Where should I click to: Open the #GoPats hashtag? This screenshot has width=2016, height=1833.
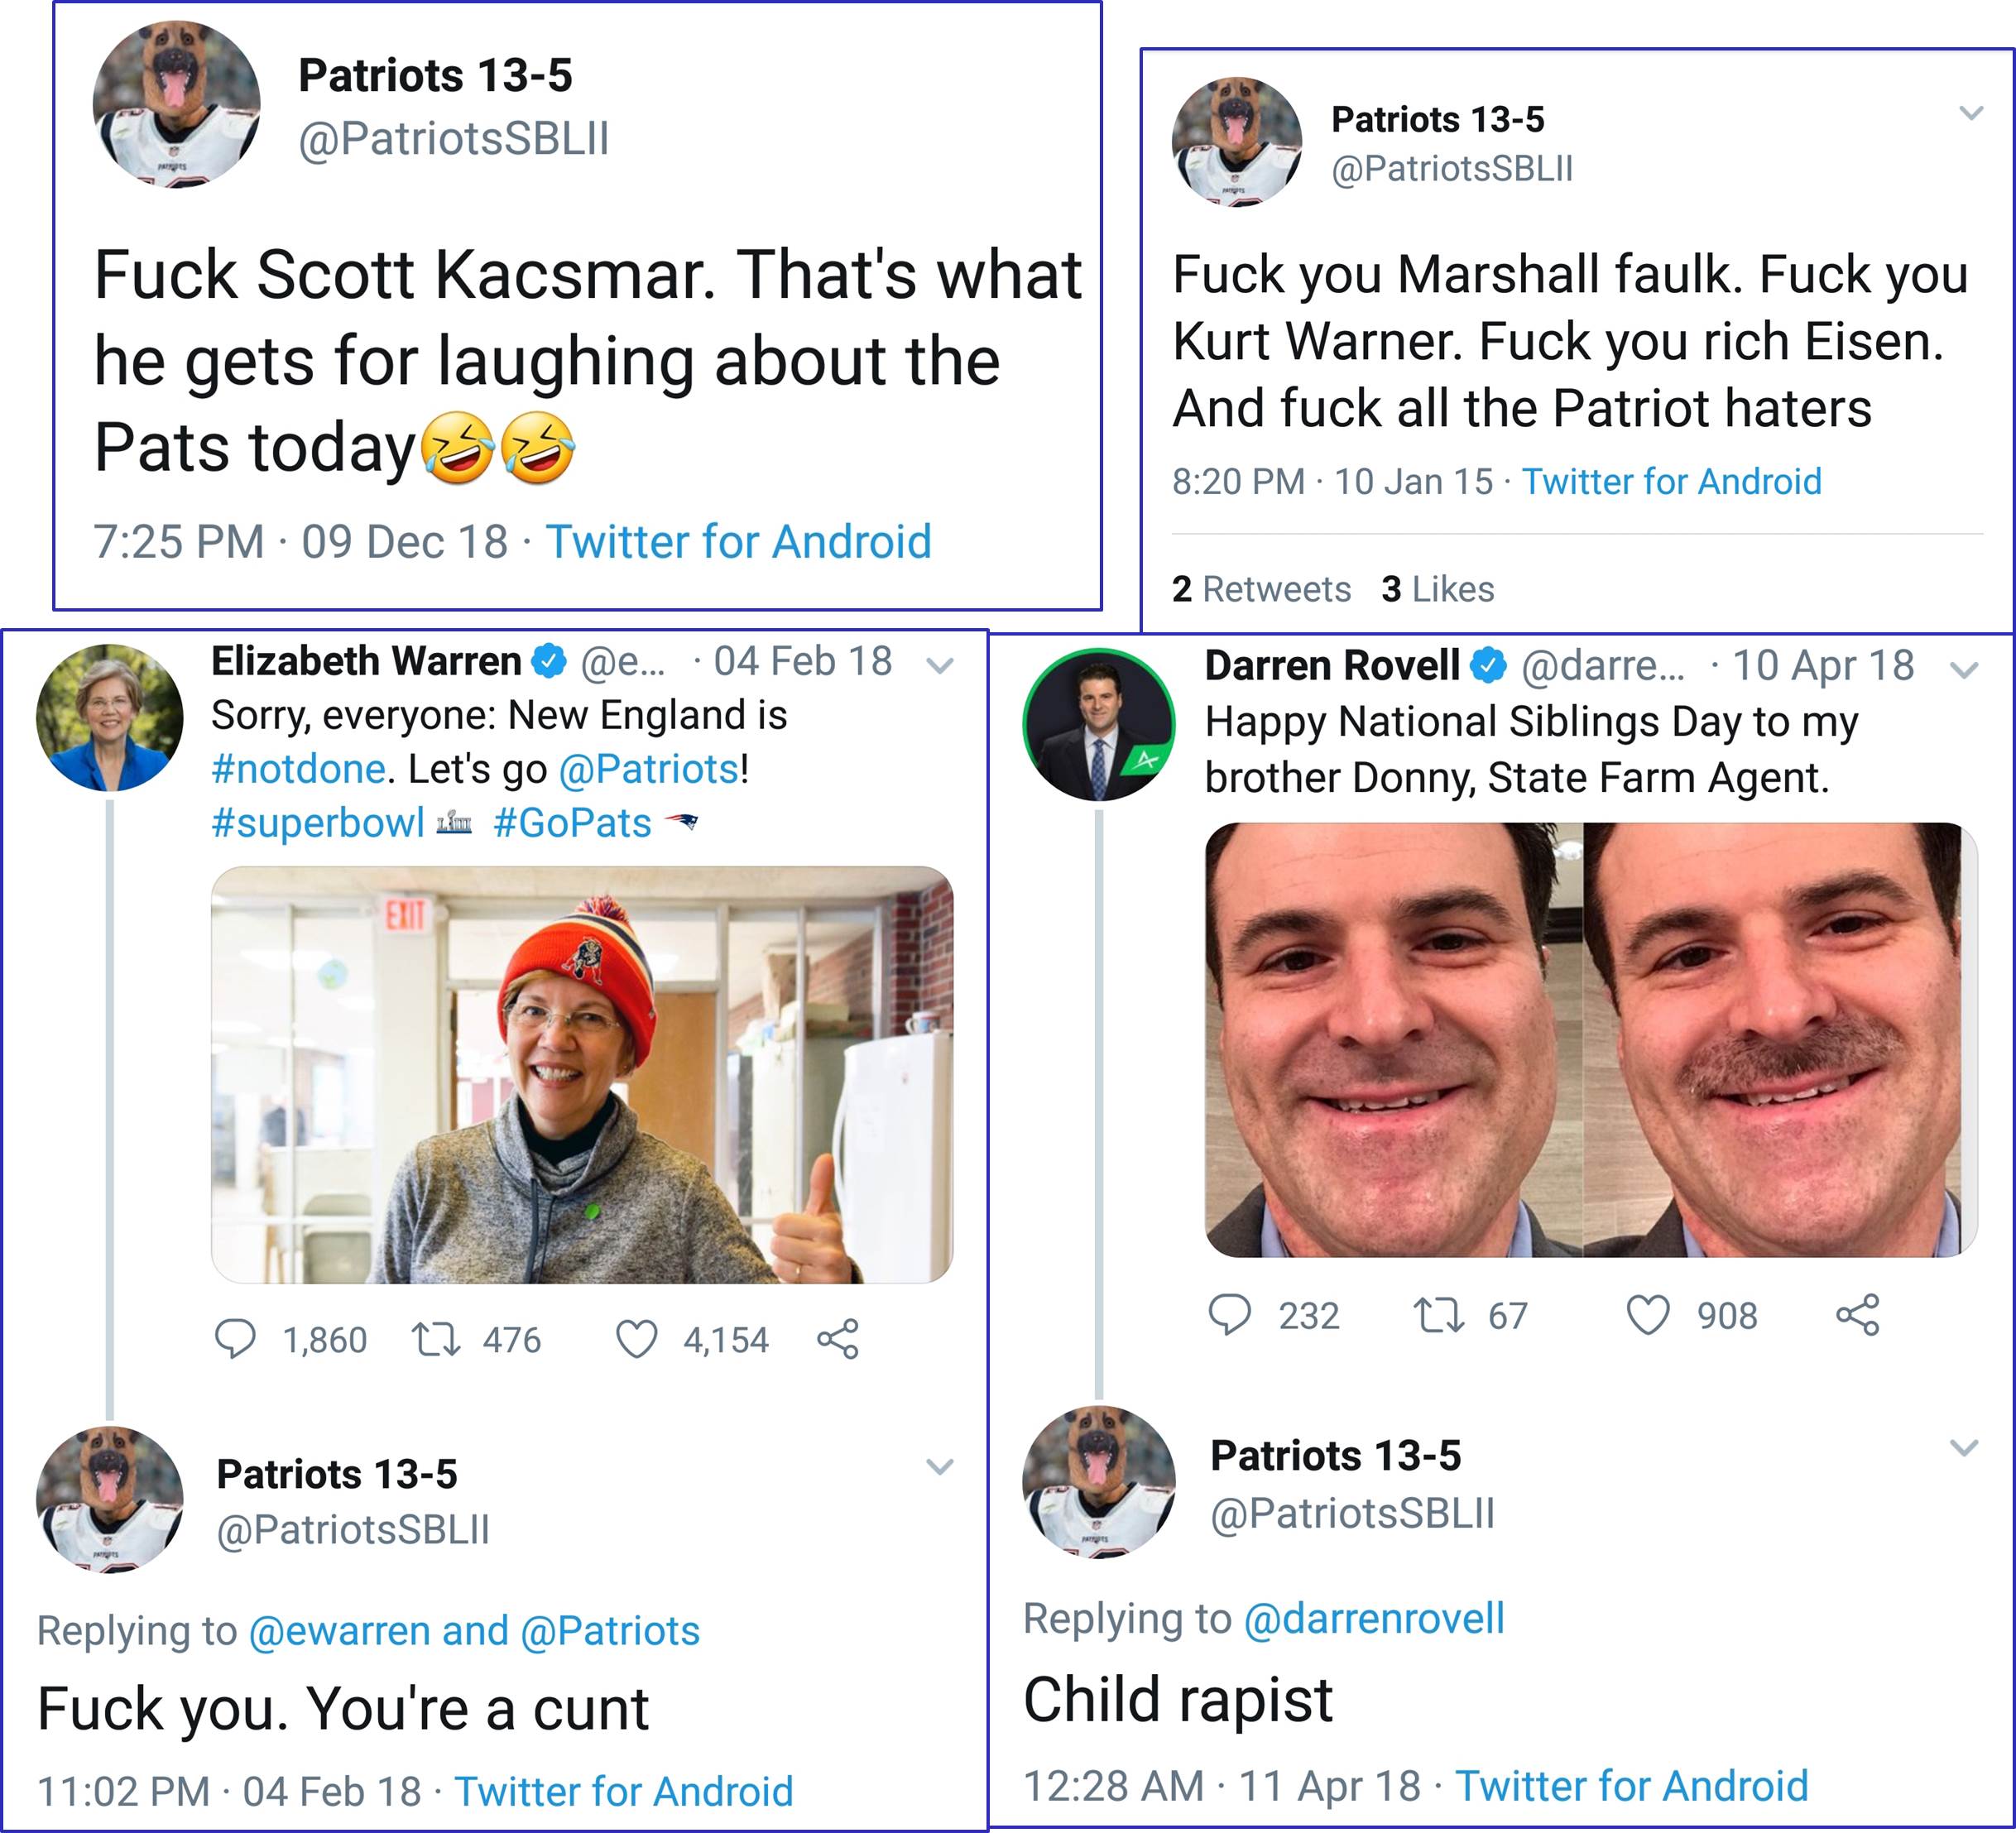tap(572, 823)
